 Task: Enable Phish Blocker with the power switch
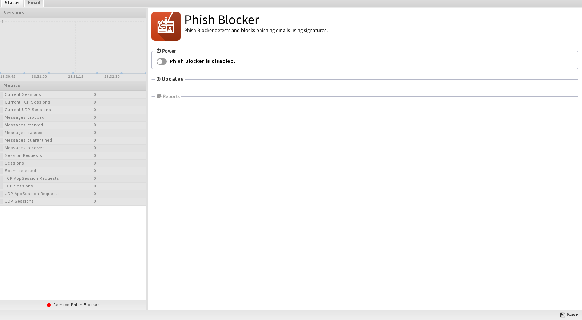[162, 62]
